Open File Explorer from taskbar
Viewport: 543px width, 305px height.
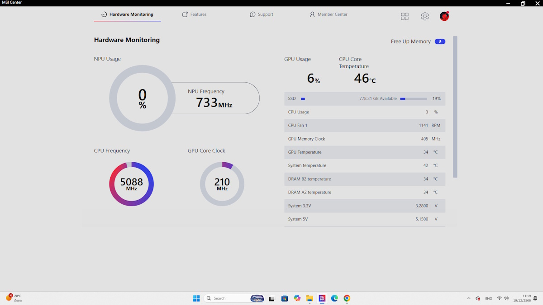tap(310, 298)
